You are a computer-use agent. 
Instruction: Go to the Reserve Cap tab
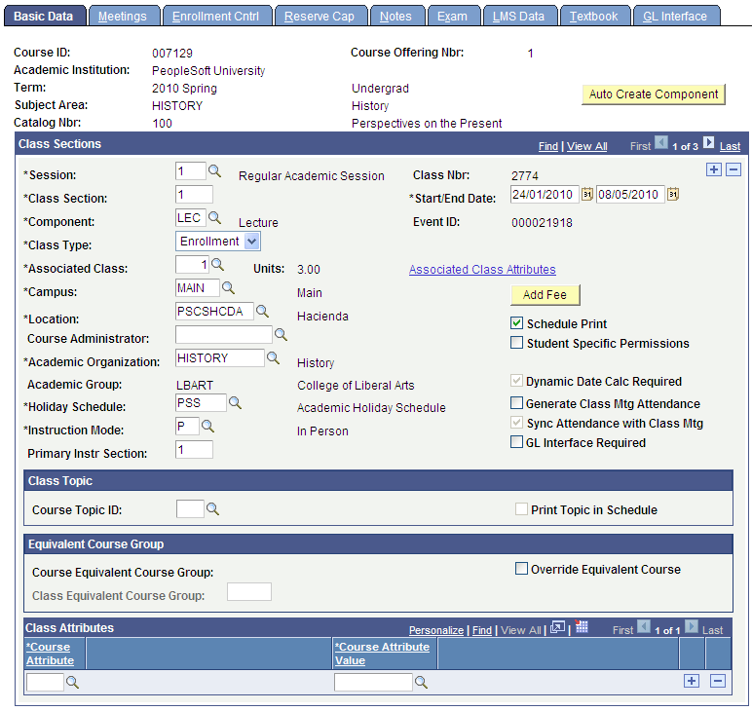tap(320, 17)
